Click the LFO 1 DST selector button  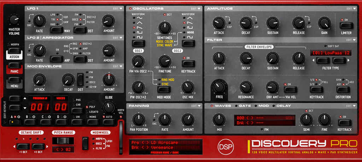(80, 30)
